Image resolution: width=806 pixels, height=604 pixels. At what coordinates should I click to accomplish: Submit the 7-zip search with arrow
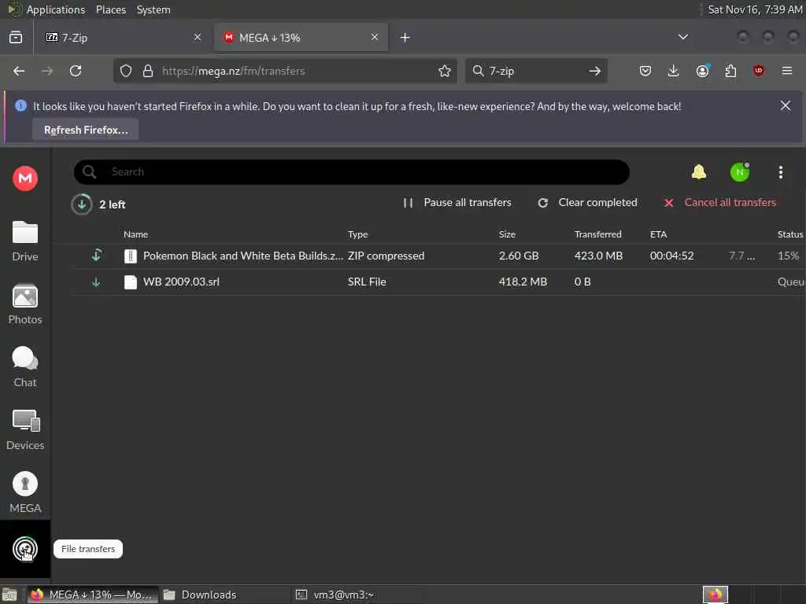tap(595, 71)
